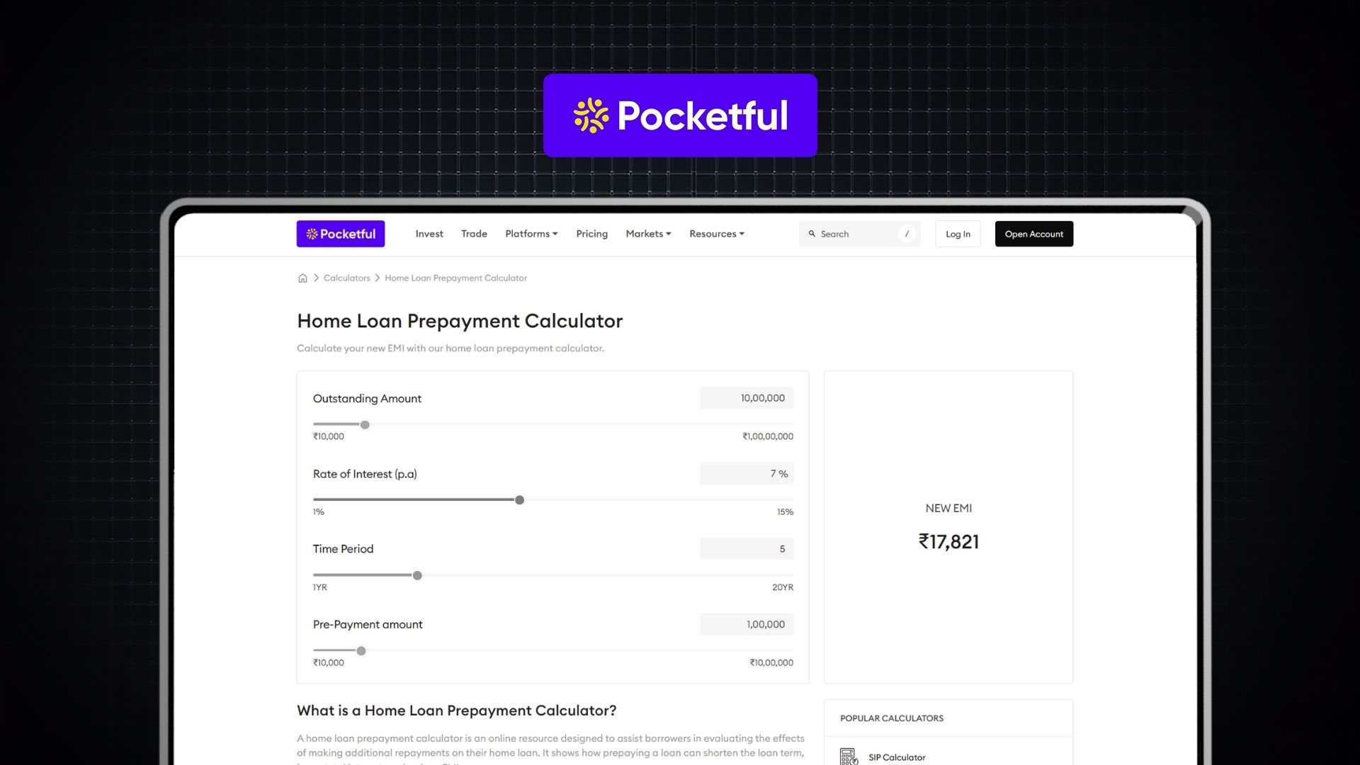Click the Open Account button
This screenshot has height=765, width=1360.
[x=1033, y=234]
